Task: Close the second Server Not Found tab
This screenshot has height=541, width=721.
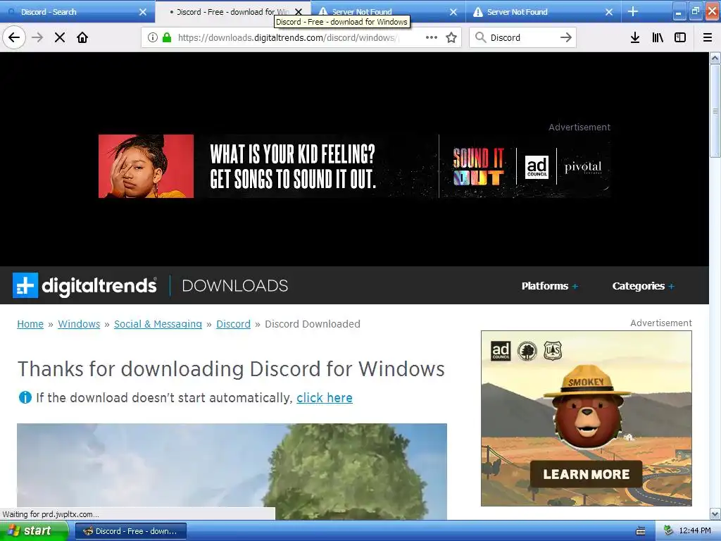Action: tap(609, 12)
